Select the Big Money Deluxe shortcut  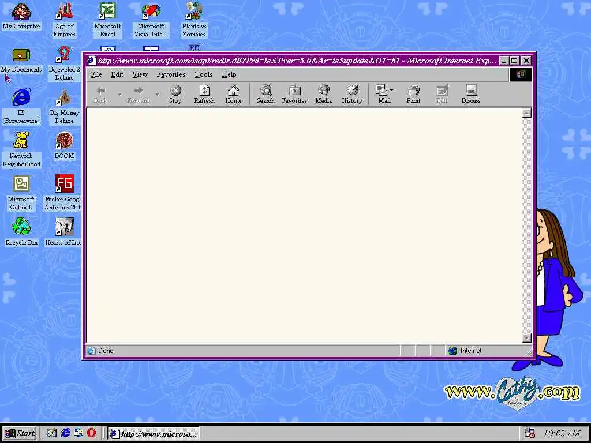(x=64, y=107)
